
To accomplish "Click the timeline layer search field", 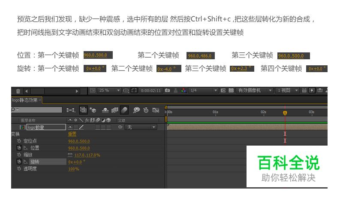I will (37, 110).
